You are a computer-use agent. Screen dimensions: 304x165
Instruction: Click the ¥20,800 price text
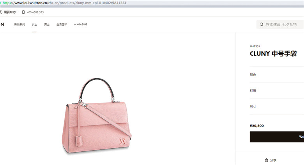click(x=257, y=126)
